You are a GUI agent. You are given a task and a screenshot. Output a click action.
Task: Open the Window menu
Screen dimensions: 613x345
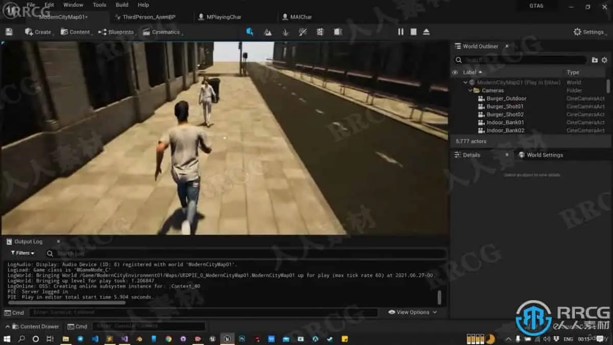tap(74, 5)
